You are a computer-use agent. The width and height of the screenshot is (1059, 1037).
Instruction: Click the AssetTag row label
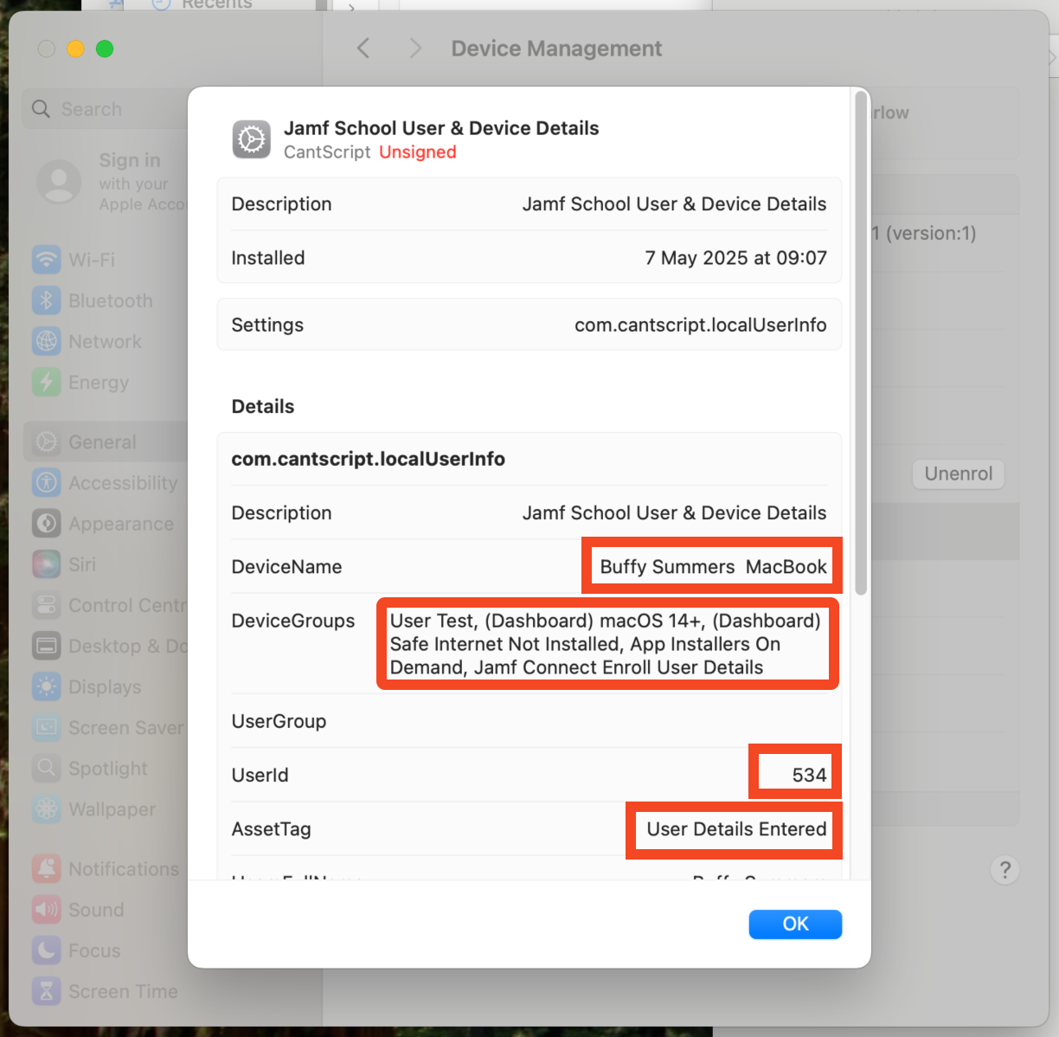pos(271,829)
